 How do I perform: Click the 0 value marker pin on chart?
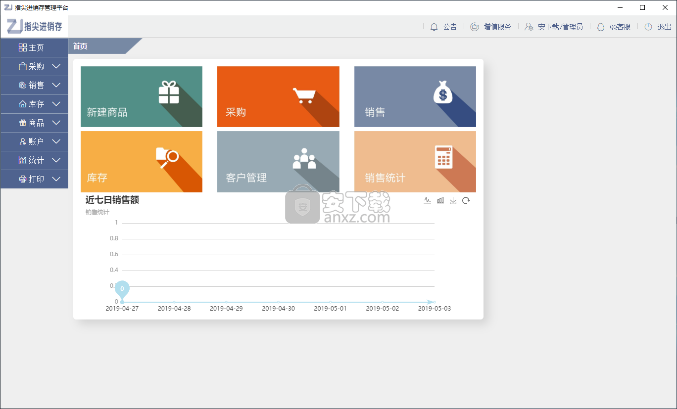coord(122,289)
